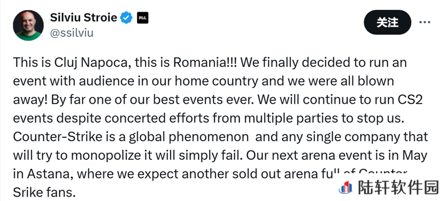Open the @ssilviu handle link
Image resolution: width=444 pixels, height=201 pixels.
click(x=72, y=33)
